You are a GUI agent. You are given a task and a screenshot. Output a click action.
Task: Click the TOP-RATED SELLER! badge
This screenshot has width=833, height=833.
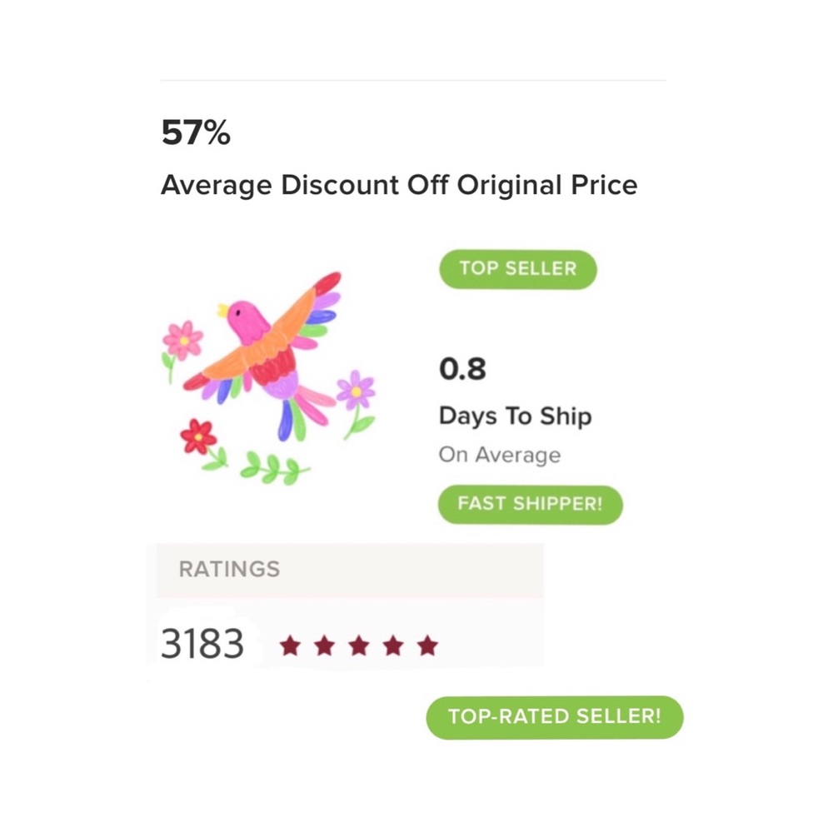[x=555, y=717]
